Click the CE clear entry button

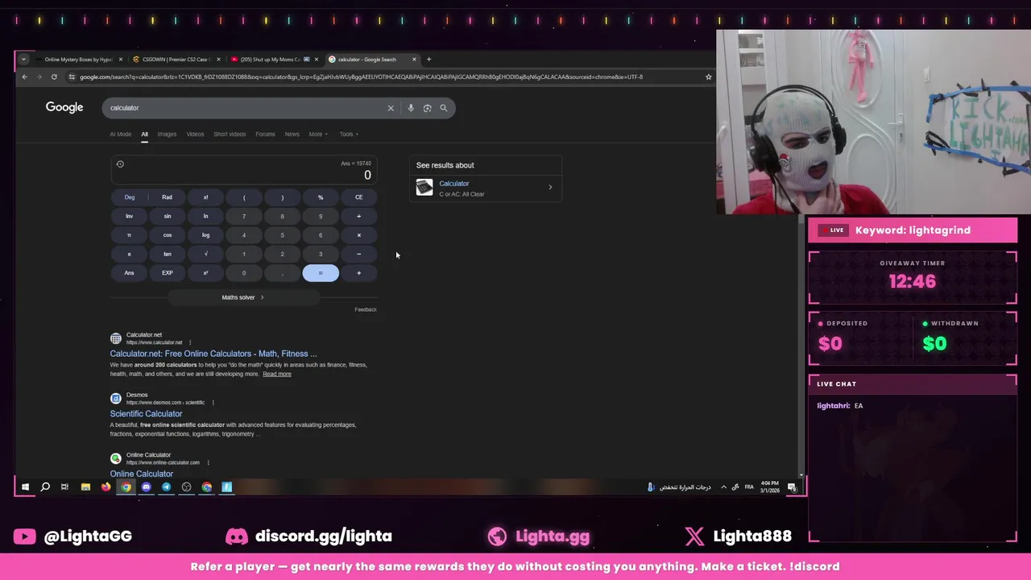(358, 197)
